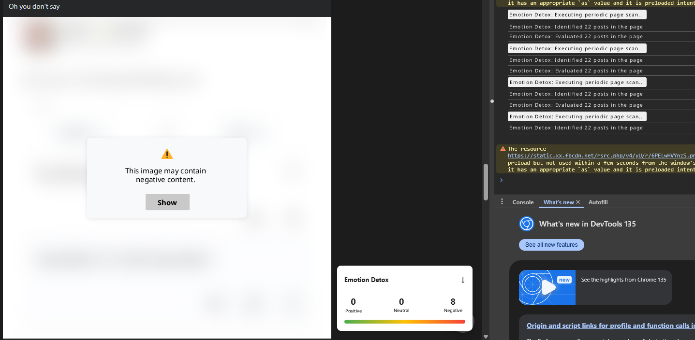Collapse the Emotion Detox widget with the down arrow
Image resolution: width=695 pixels, height=340 pixels.
[x=462, y=280]
